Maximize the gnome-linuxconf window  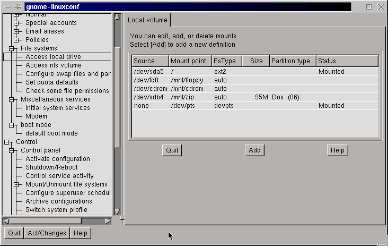(369, 7)
